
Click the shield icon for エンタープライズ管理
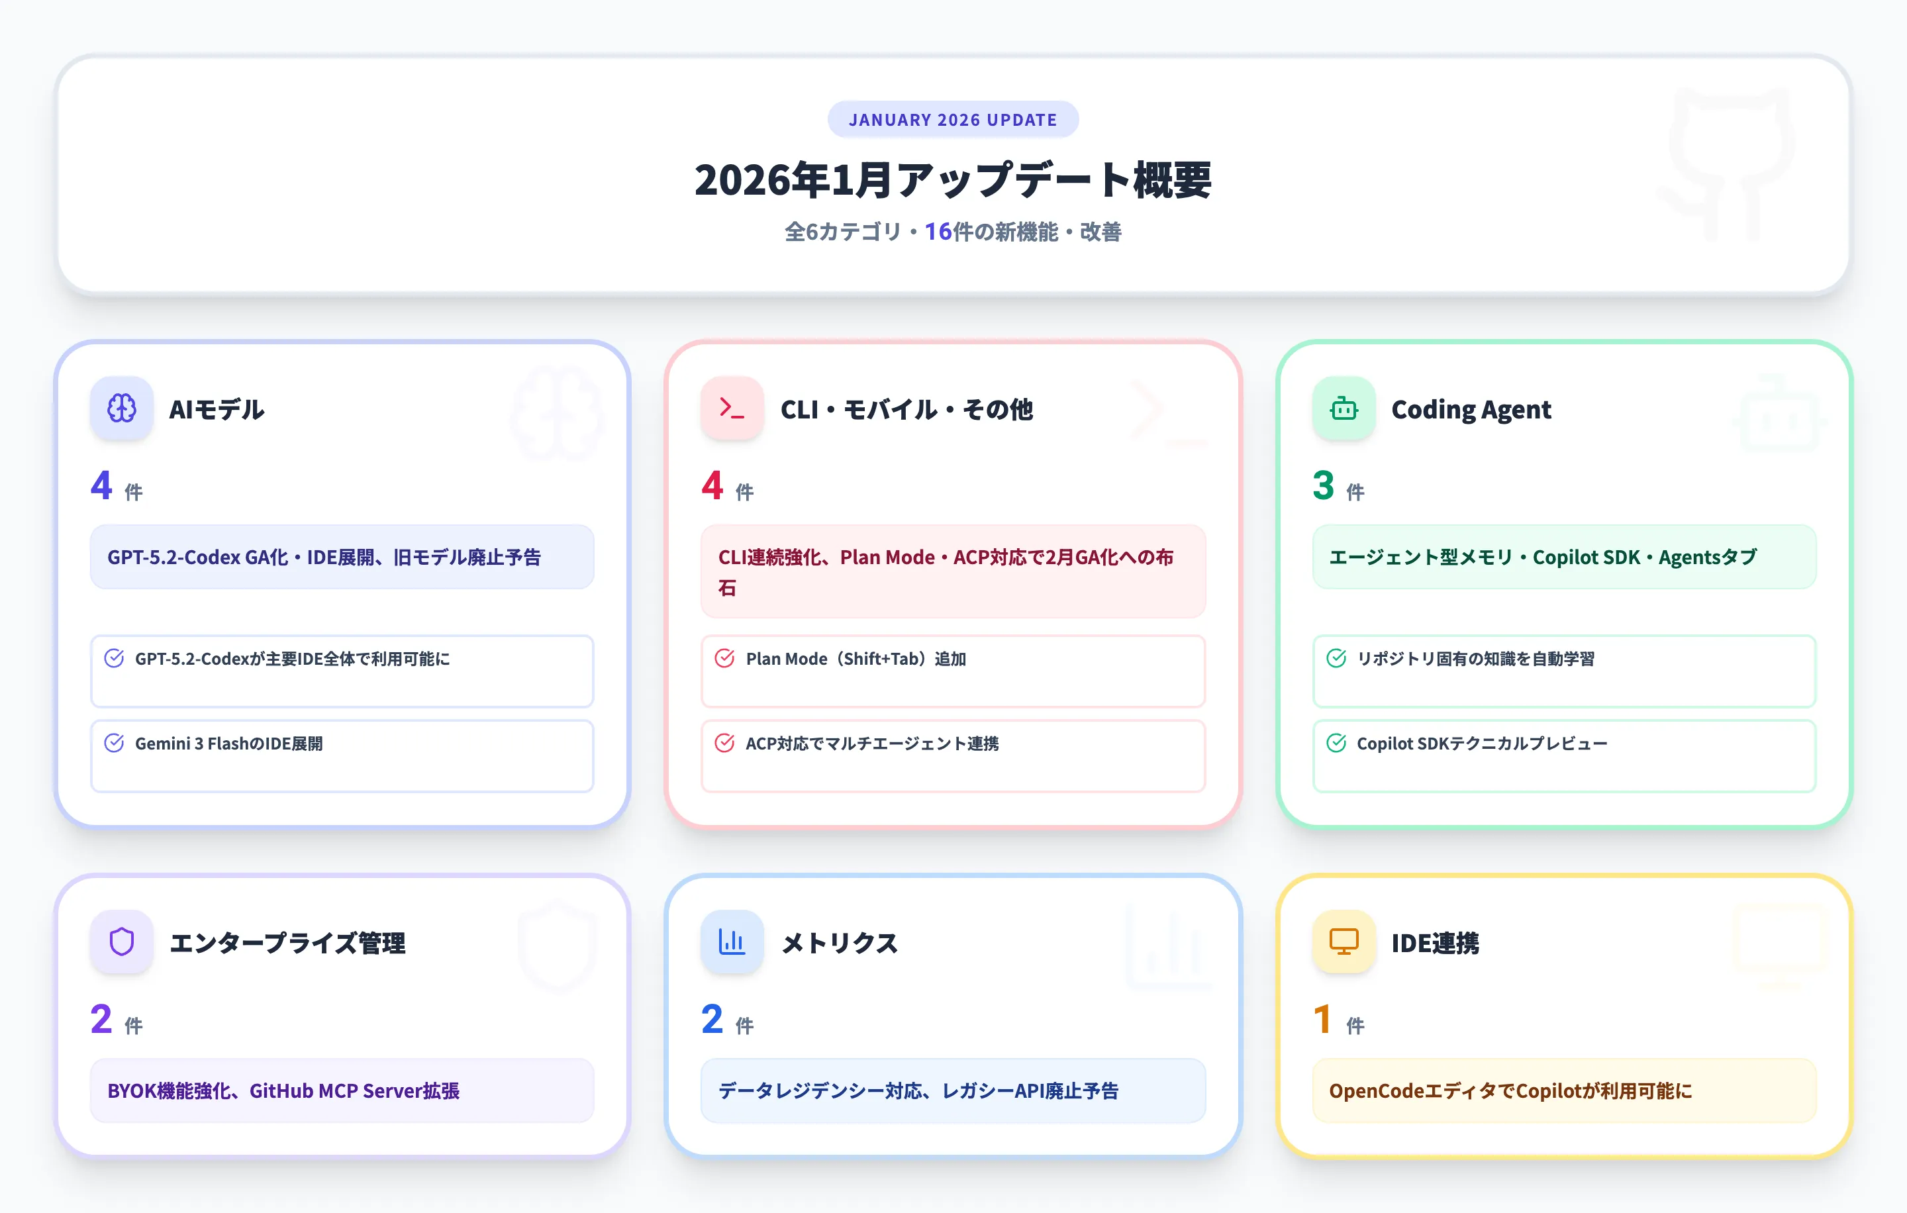[x=121, y=942]
